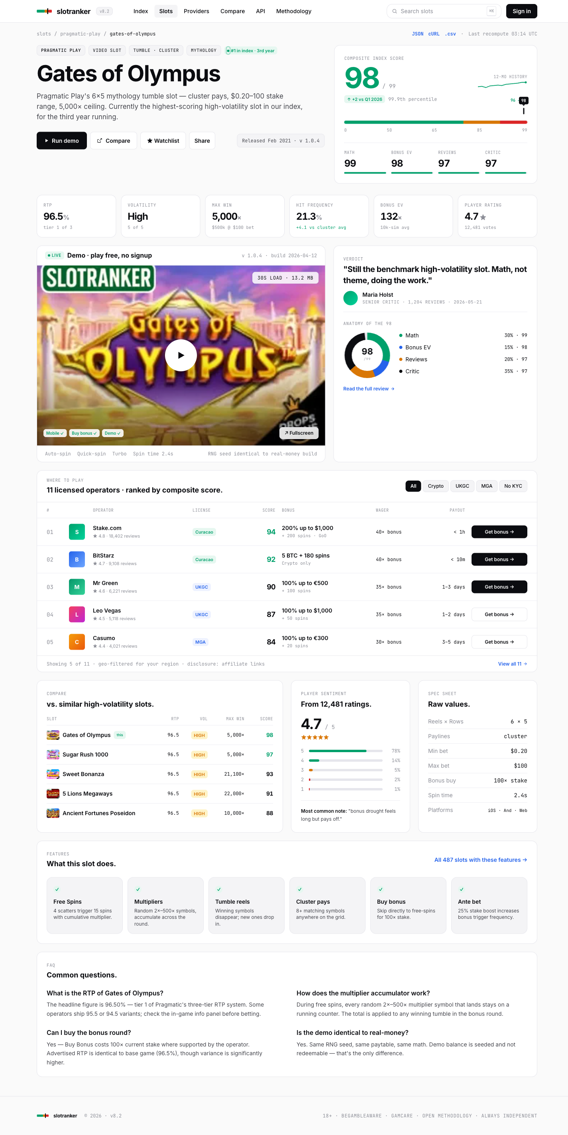568x1135 pixels.
Task: Open the Slots nav item
Action: point(166,11)
